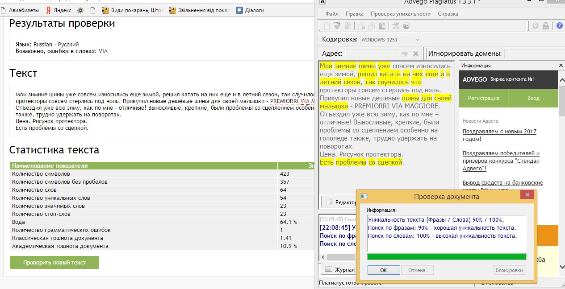Click the Количество стоп-слов row
The width and height of the screenshot is (565, 289).
coord(162,214)
